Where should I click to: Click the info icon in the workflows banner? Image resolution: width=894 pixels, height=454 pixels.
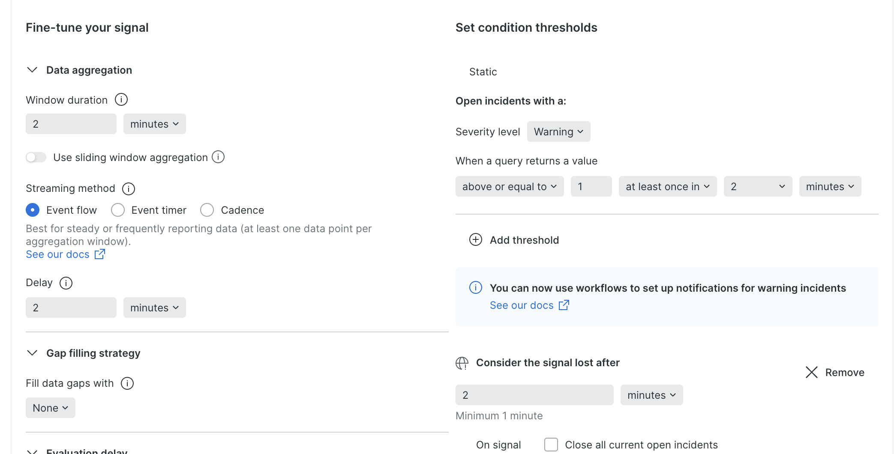(475, 288)
